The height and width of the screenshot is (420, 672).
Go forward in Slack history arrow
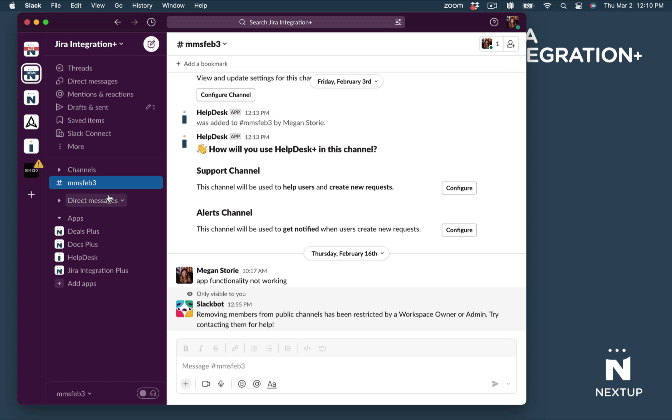134,22
